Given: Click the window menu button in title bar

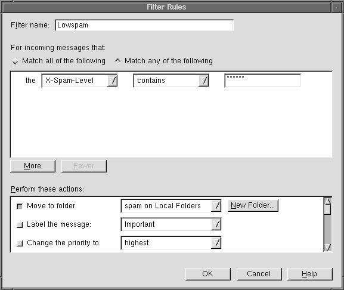Looking at the screenshot, I should click(x=337, y=8).
